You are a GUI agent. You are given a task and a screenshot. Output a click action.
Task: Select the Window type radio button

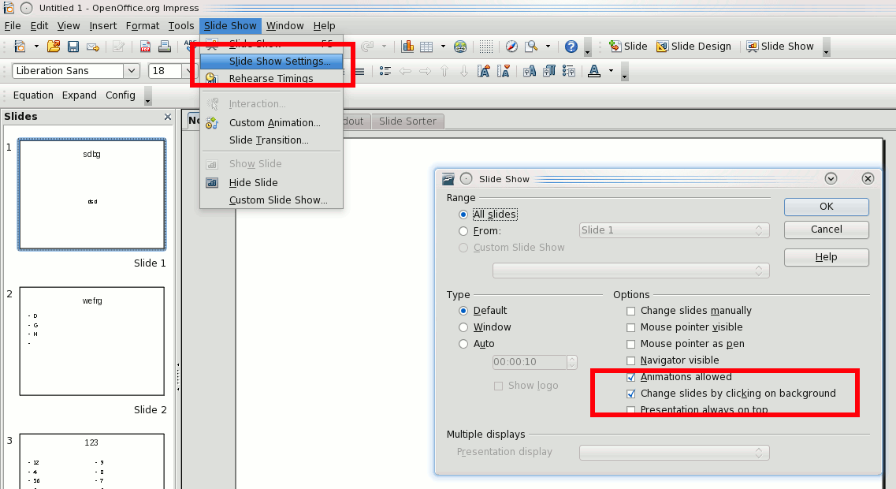point(463,327)
